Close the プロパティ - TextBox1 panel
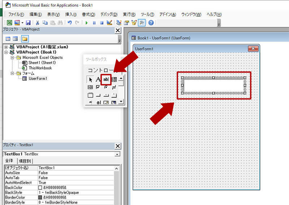 (118, 146)
